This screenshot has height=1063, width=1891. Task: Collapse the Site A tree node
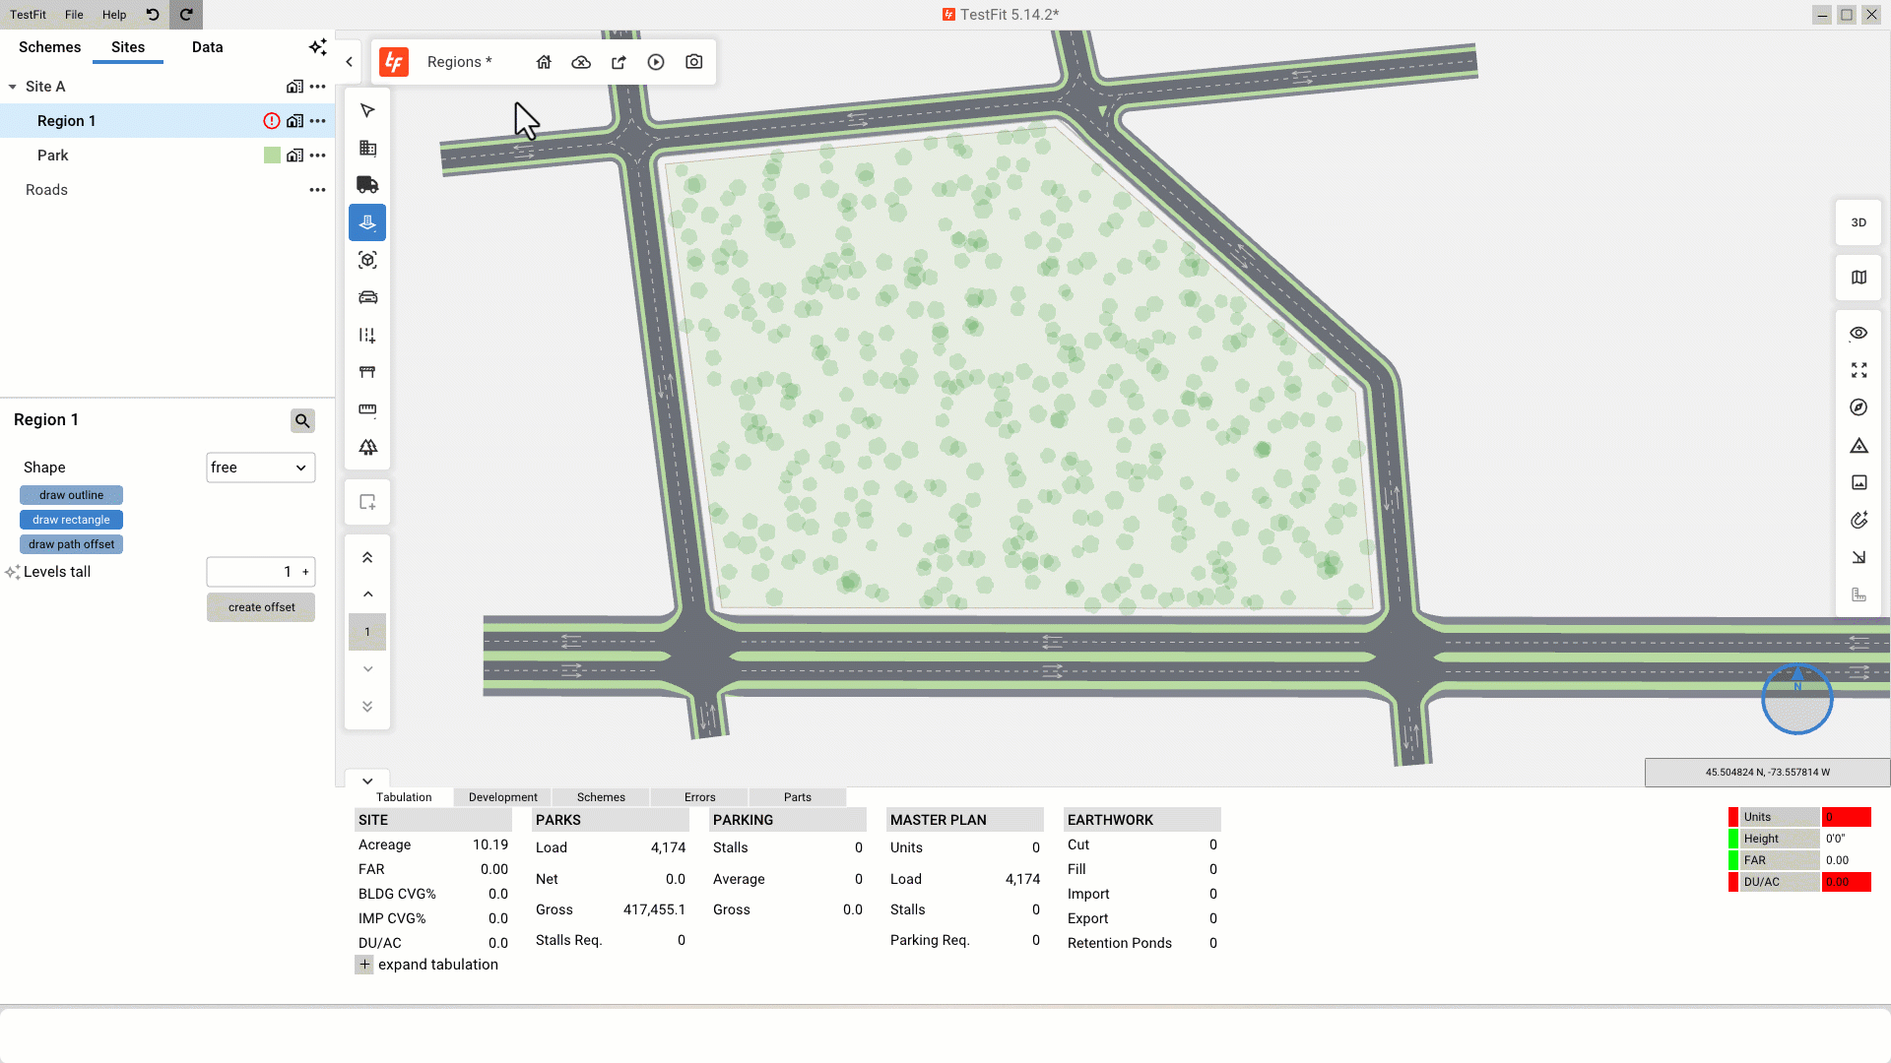coord(13,87)
